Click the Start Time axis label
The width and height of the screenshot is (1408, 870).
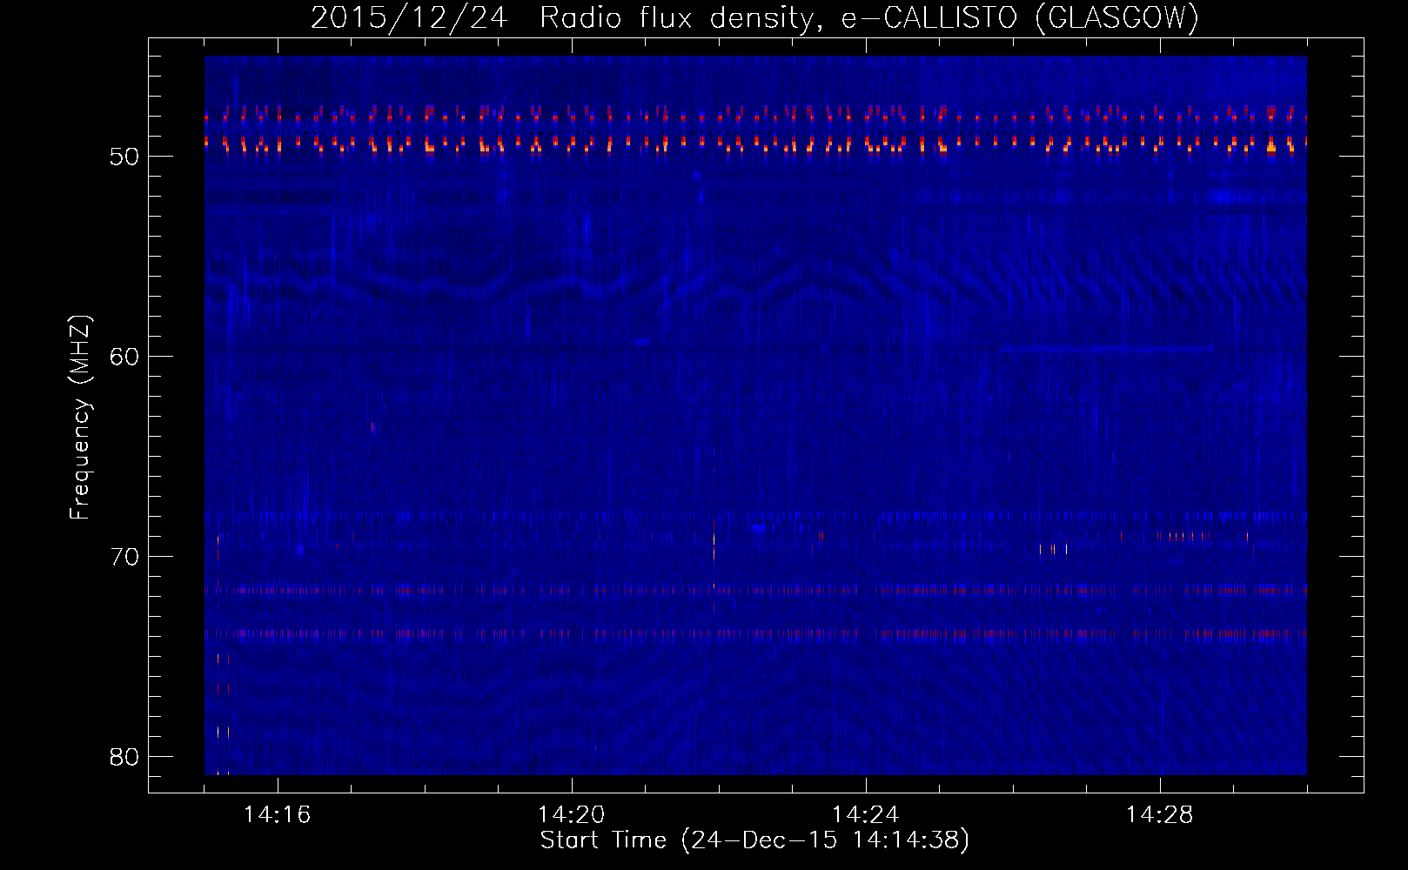tap(754, 840)
